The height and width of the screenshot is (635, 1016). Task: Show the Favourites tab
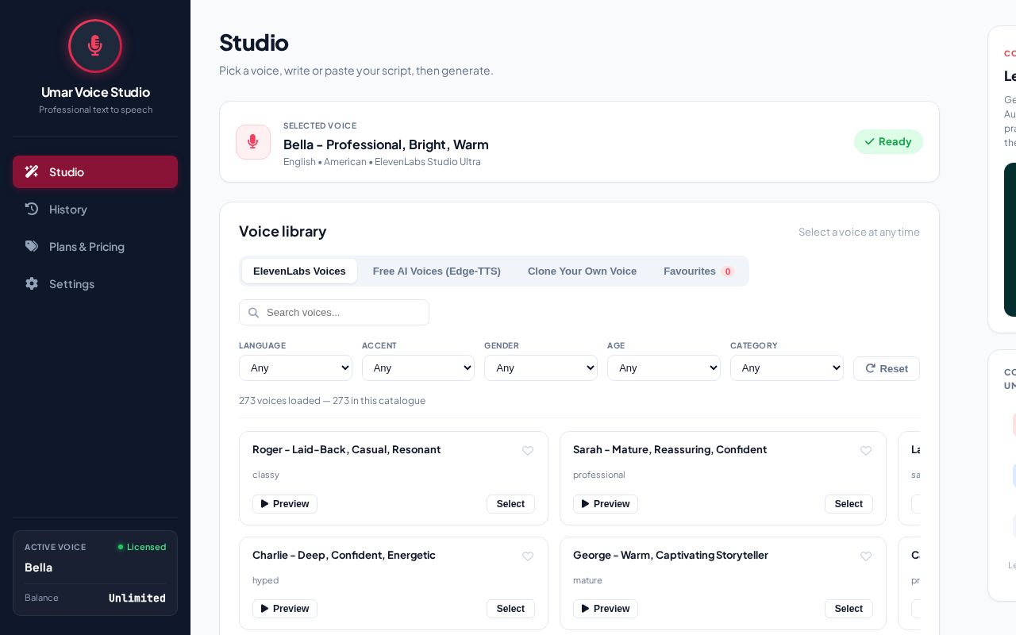(x=699, y=271)
